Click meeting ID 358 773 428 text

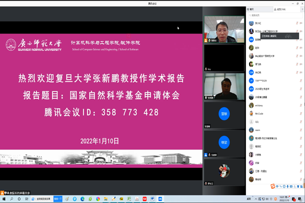(x=130, y=113)
